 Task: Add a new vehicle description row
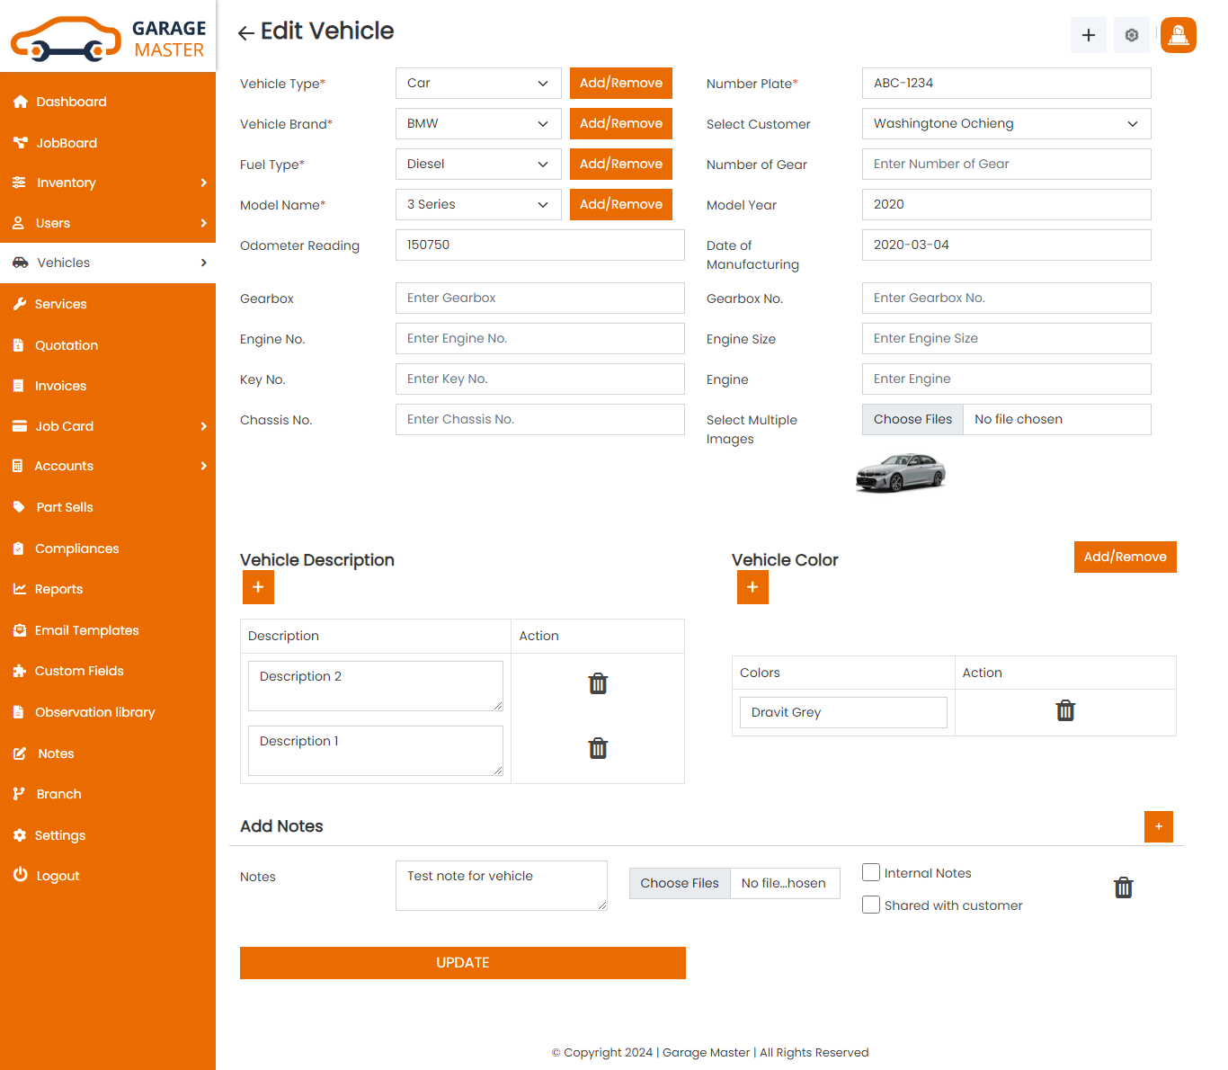tap(258, 587)
